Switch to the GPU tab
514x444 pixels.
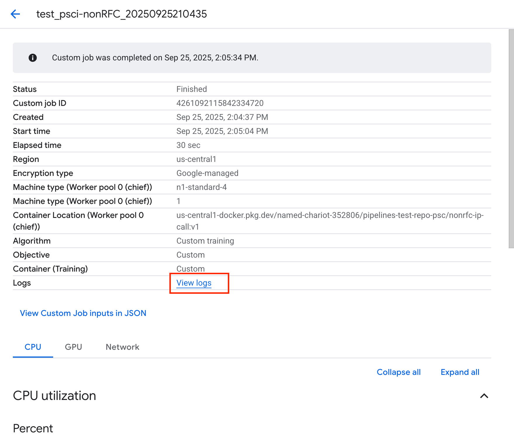point(73,347)
